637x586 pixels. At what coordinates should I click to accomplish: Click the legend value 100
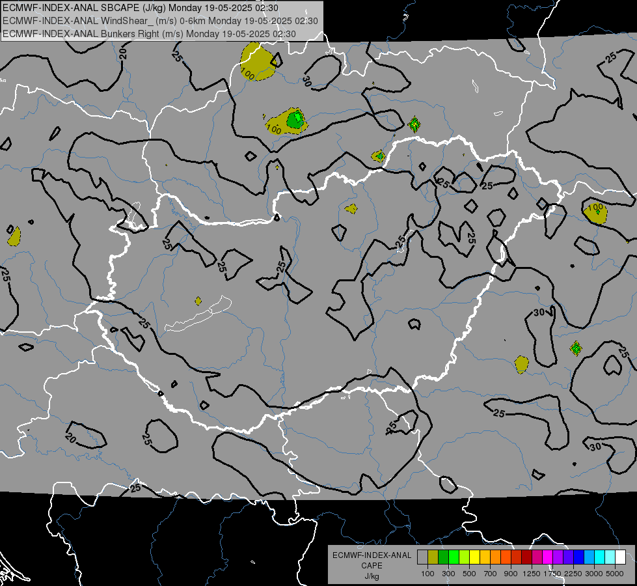coord(427,574)
